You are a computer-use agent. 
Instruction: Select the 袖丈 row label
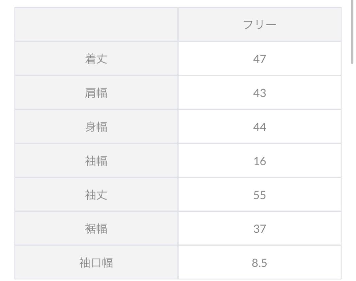(96, 195)
